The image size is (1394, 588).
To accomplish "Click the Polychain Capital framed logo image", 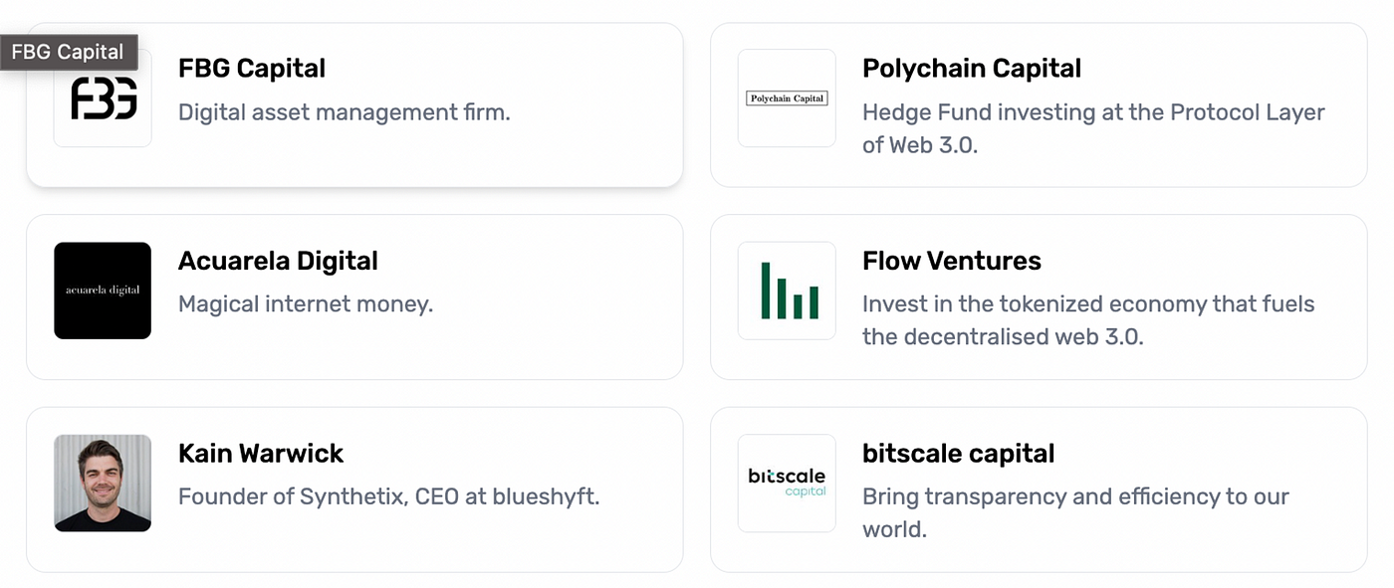I will 786,97.
